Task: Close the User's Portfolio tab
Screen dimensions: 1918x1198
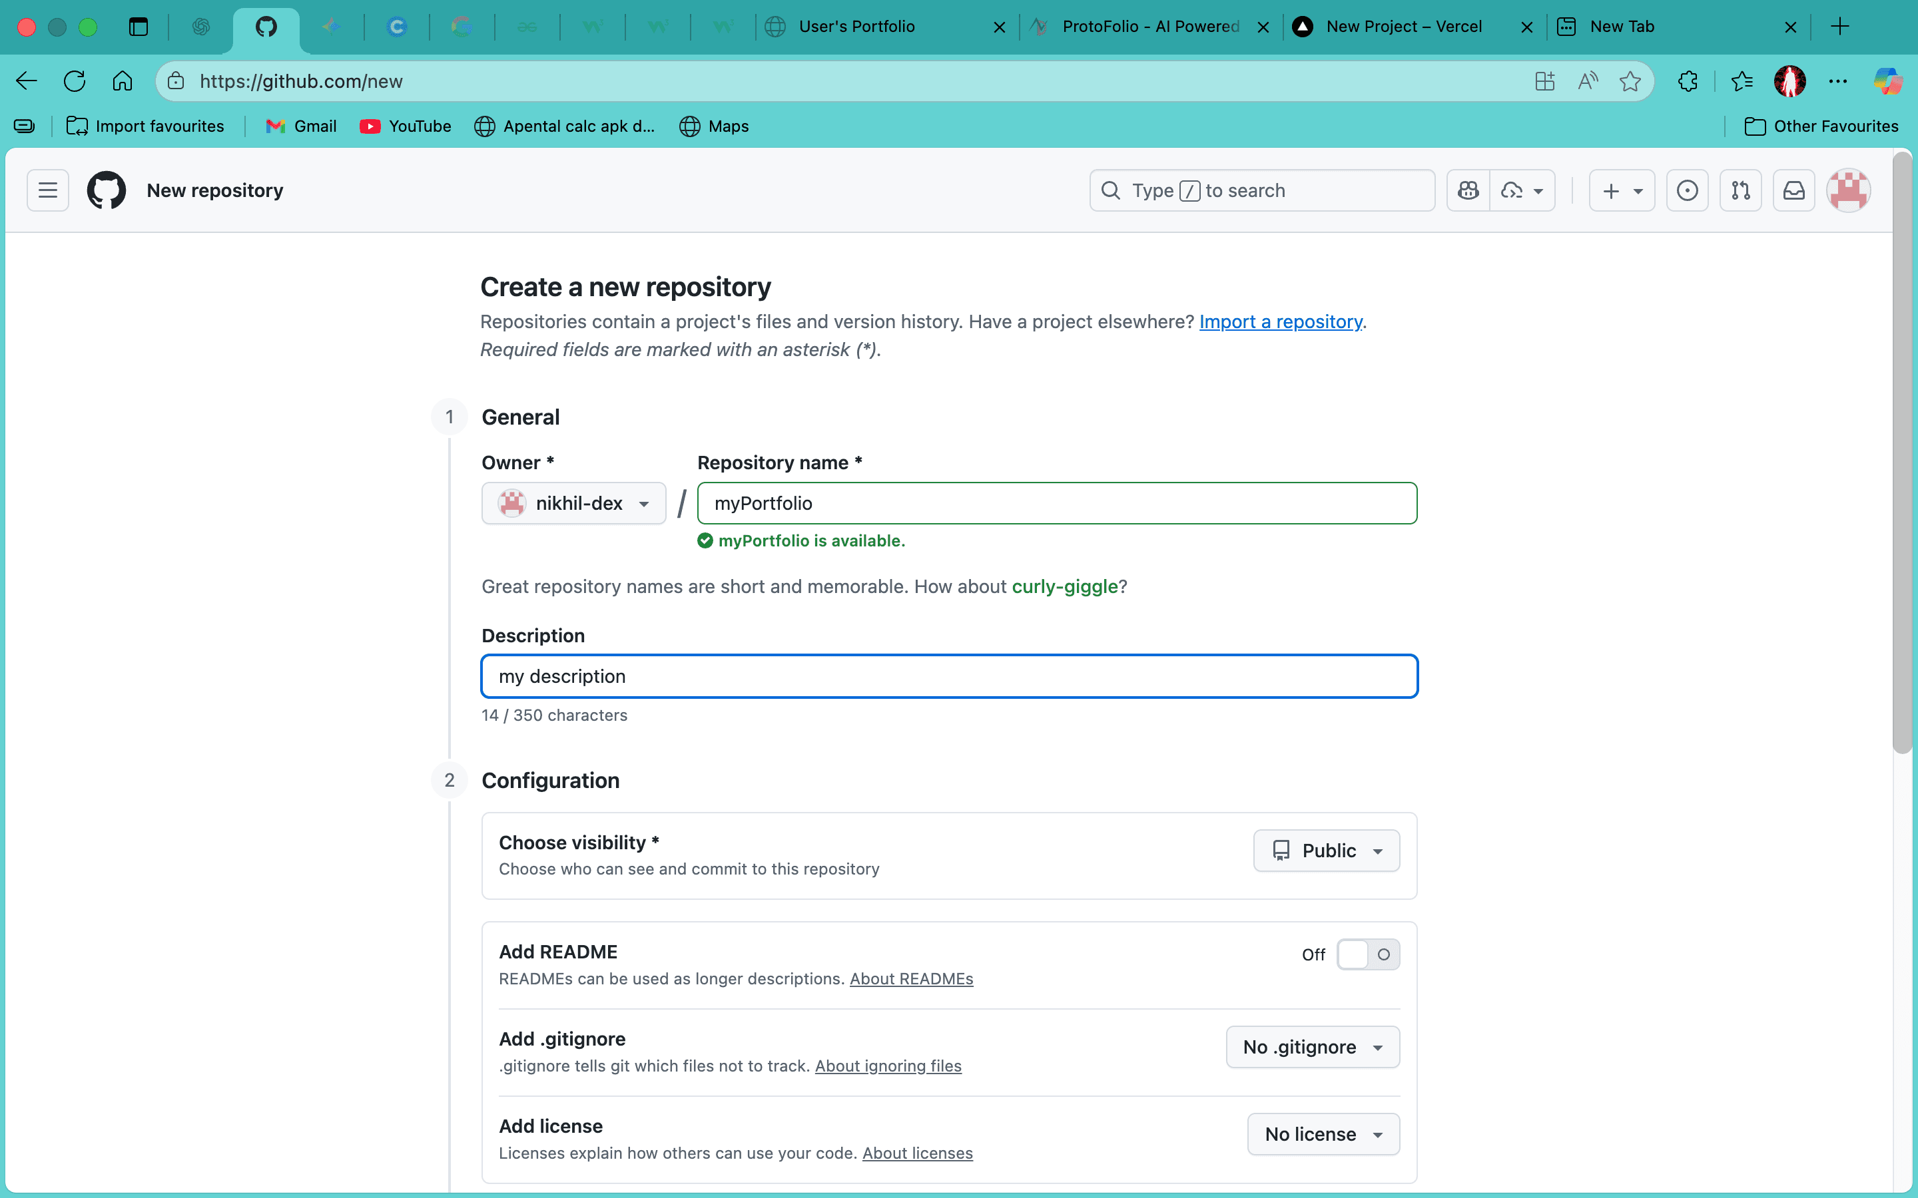Action: coord(1000,27)
